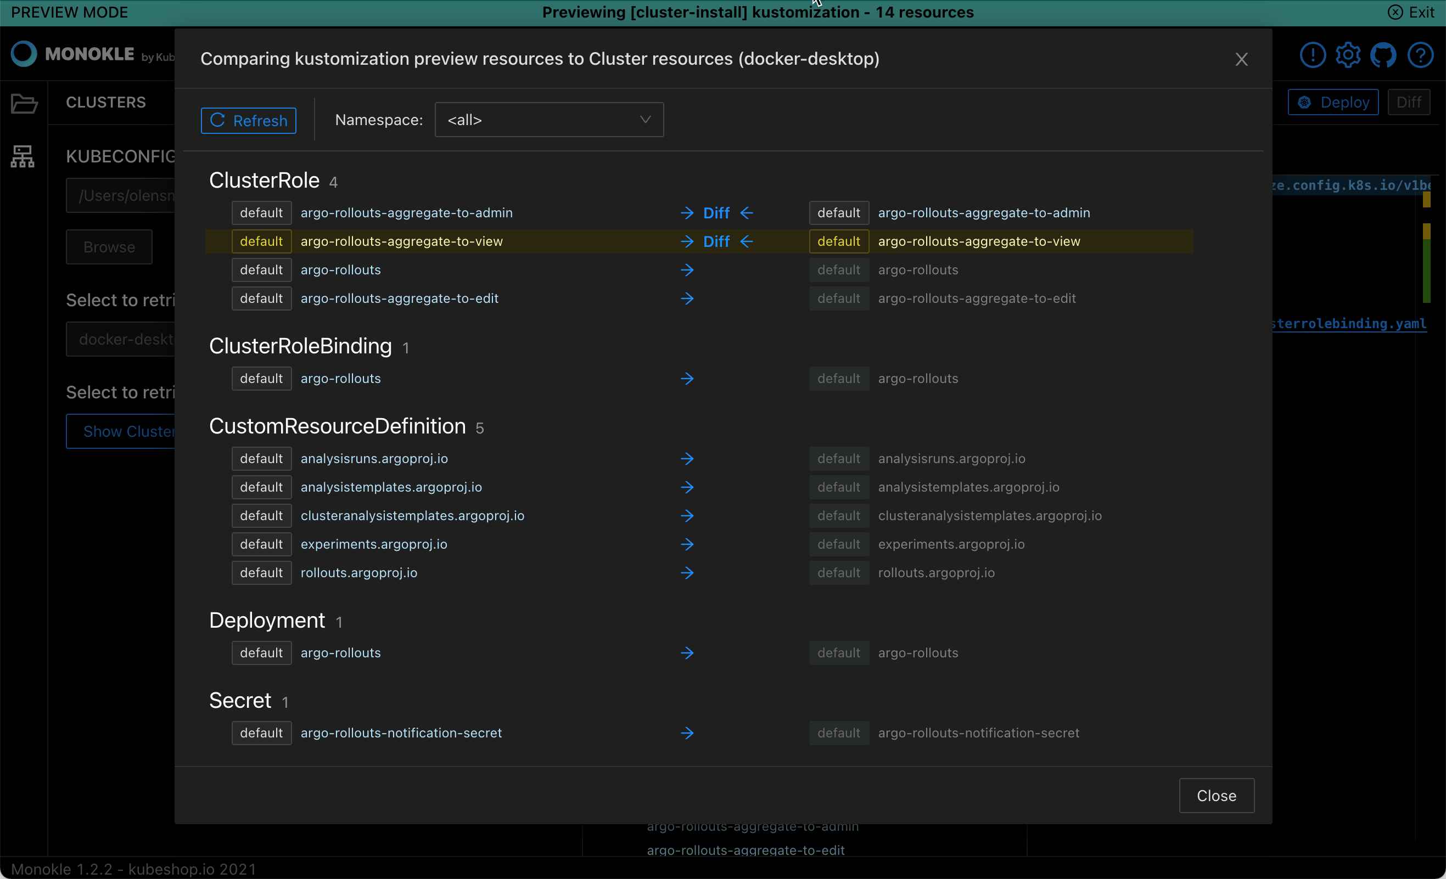Open the docker-desktop context selector
Viewport: 1446px width, 879px height.
click(x=120, y=339)
